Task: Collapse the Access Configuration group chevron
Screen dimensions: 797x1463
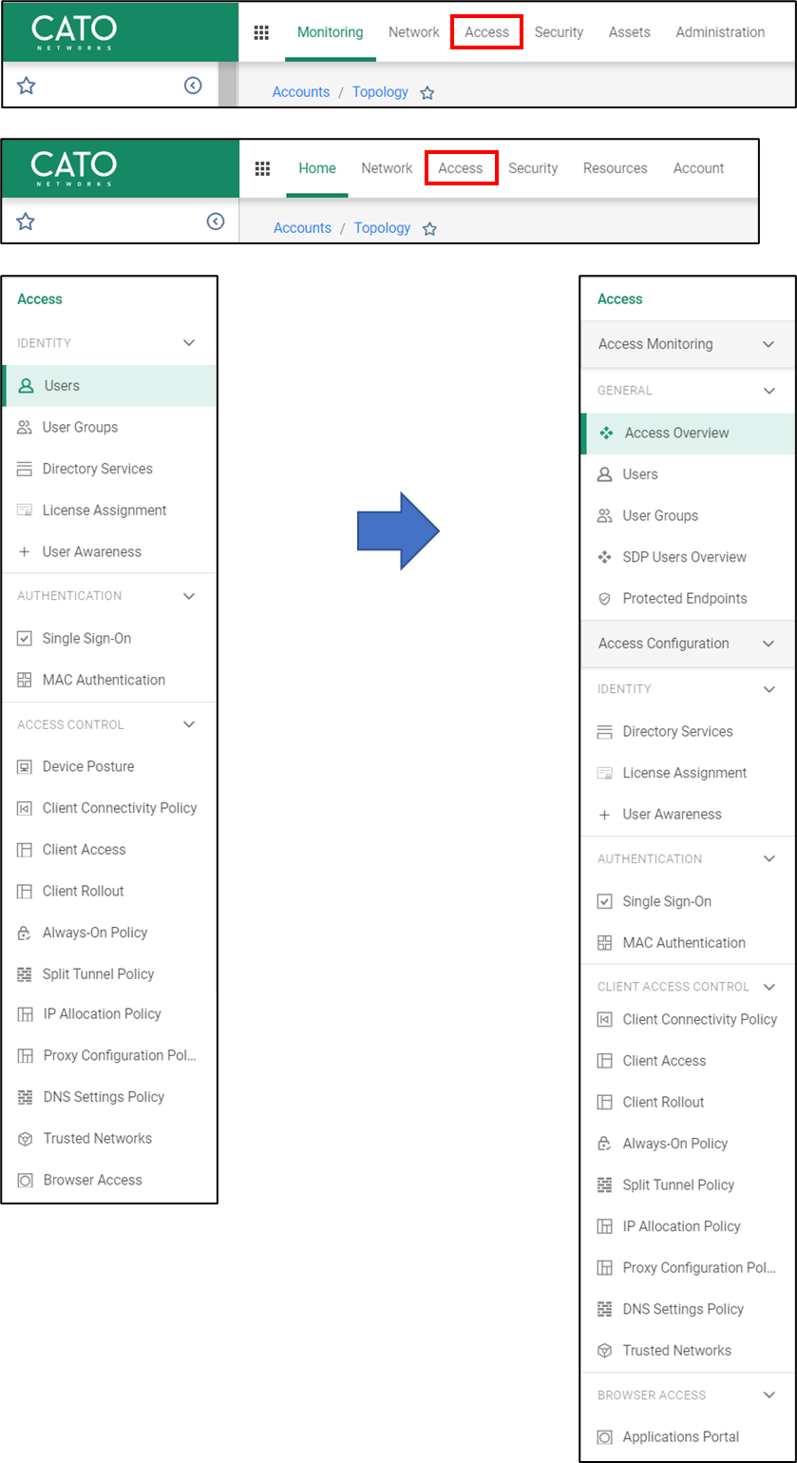Action: pyautogui.click(x=769, y=644)
